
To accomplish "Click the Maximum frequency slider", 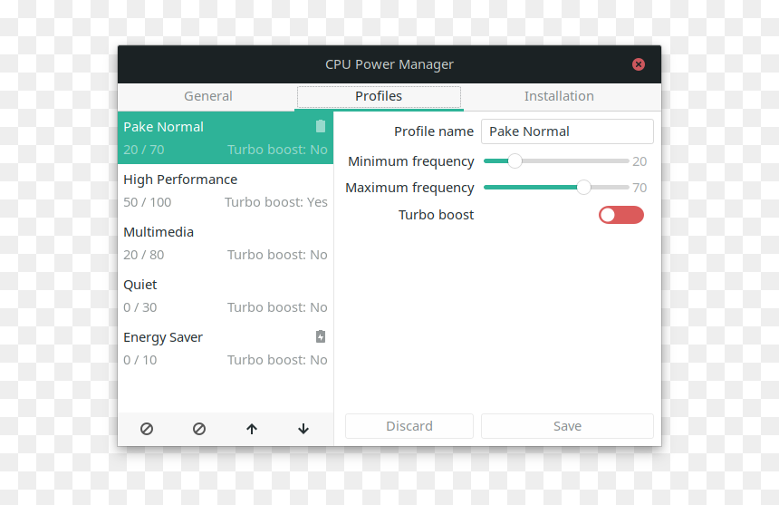I will [x=556, y=188].
